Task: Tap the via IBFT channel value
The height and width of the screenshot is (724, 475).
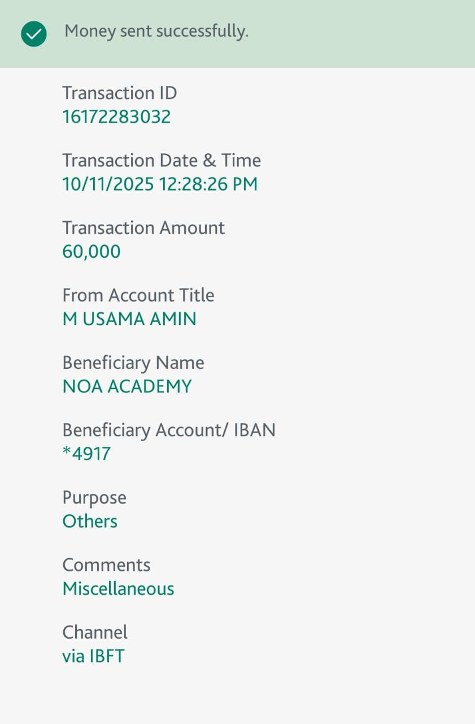Action: pos(93,656)
